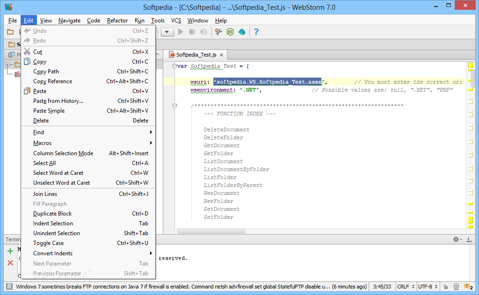
Task: Choose Select All in the Edit menu
Action: click(88, 163)
